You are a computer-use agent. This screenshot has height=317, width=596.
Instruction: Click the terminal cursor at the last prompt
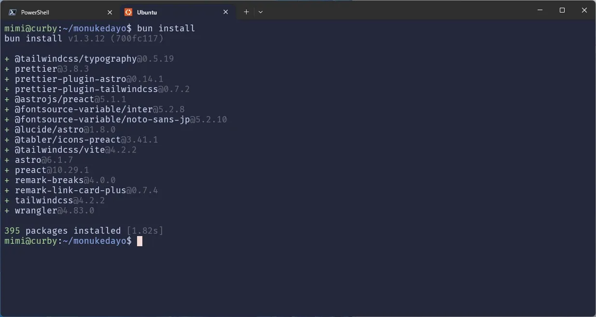click(x=139, y=241)
